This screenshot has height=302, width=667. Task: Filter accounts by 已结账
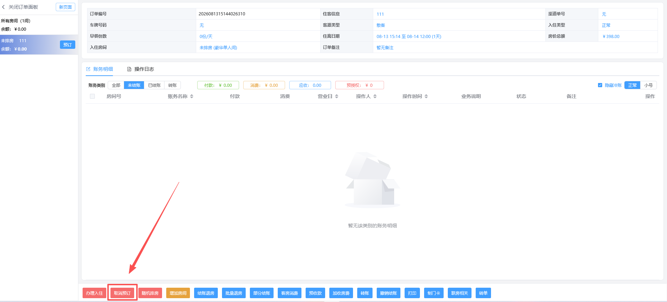pos(154,85)
